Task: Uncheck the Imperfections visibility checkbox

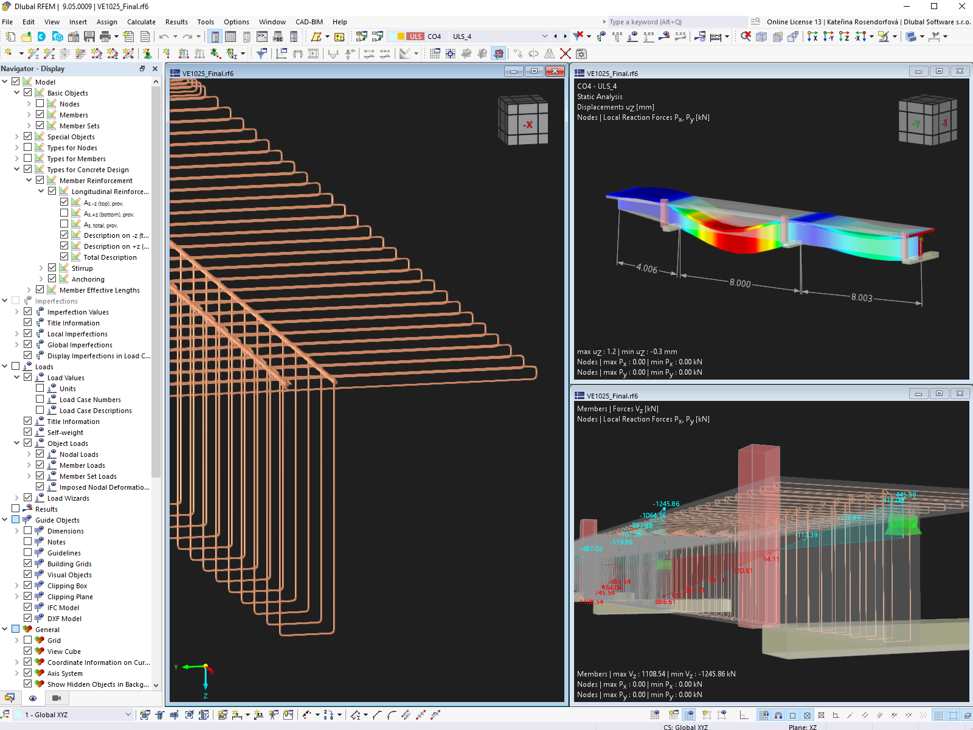Action: point(15,300)
